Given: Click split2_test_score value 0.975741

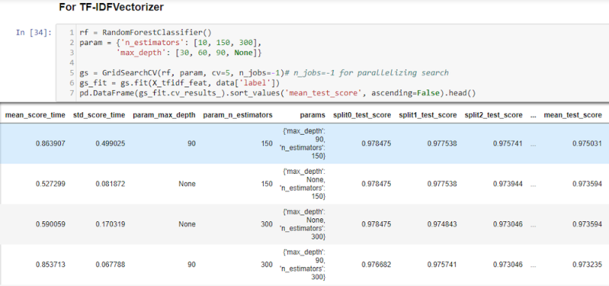Looking at the screenshot, I should tap(508, 144).
